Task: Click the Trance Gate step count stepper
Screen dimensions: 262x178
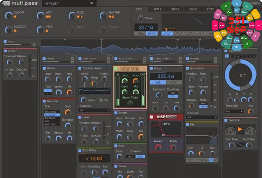Action: [245, 76]
